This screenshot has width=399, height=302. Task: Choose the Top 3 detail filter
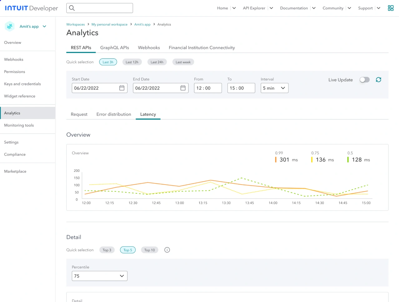pyautogui.click(x=107, y=250)
